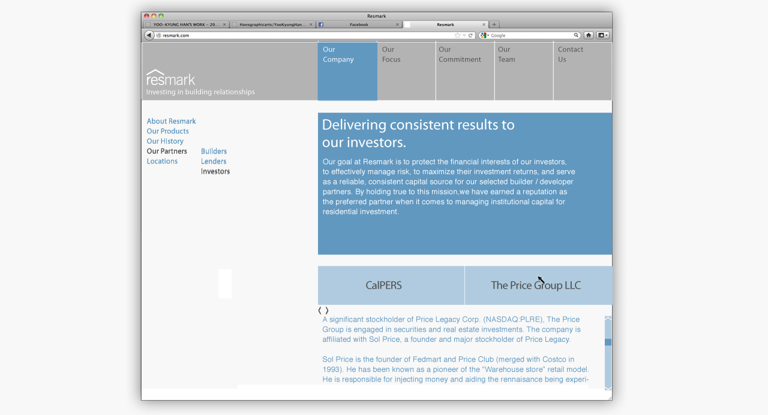Open a new tab with the plus button
This screenshot has height=415, width=768.
coord(494,25)
